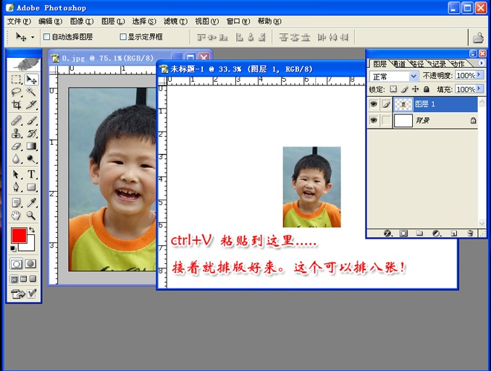Select the Pen tool
This screenshot has width=491, height=371.
tap(16, 187)
